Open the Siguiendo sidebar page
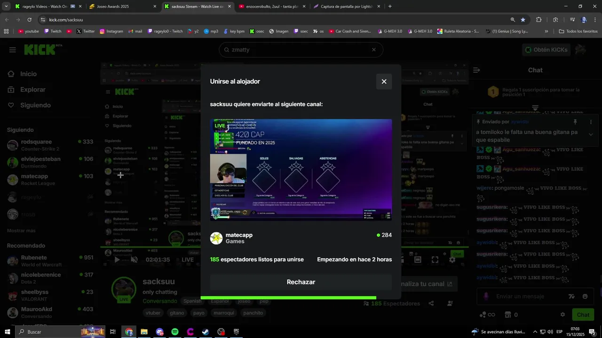Viewport: 602px width, 338px height. point(35,105)
